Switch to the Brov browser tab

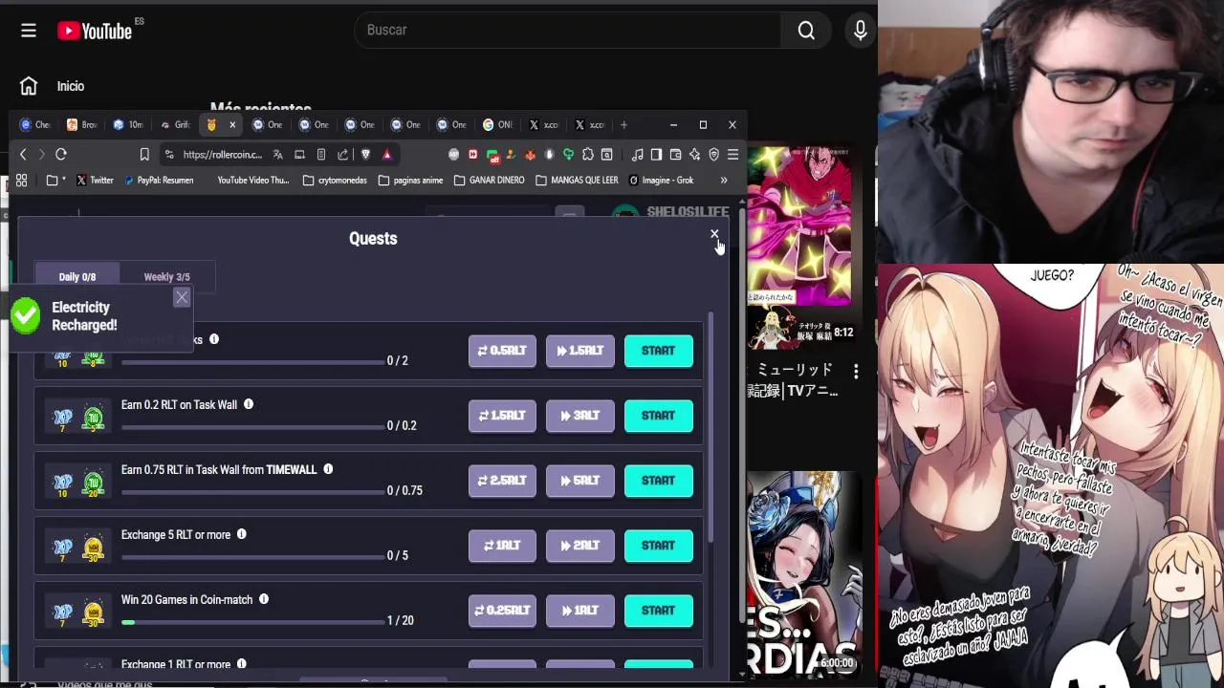[x=81, y=124]
